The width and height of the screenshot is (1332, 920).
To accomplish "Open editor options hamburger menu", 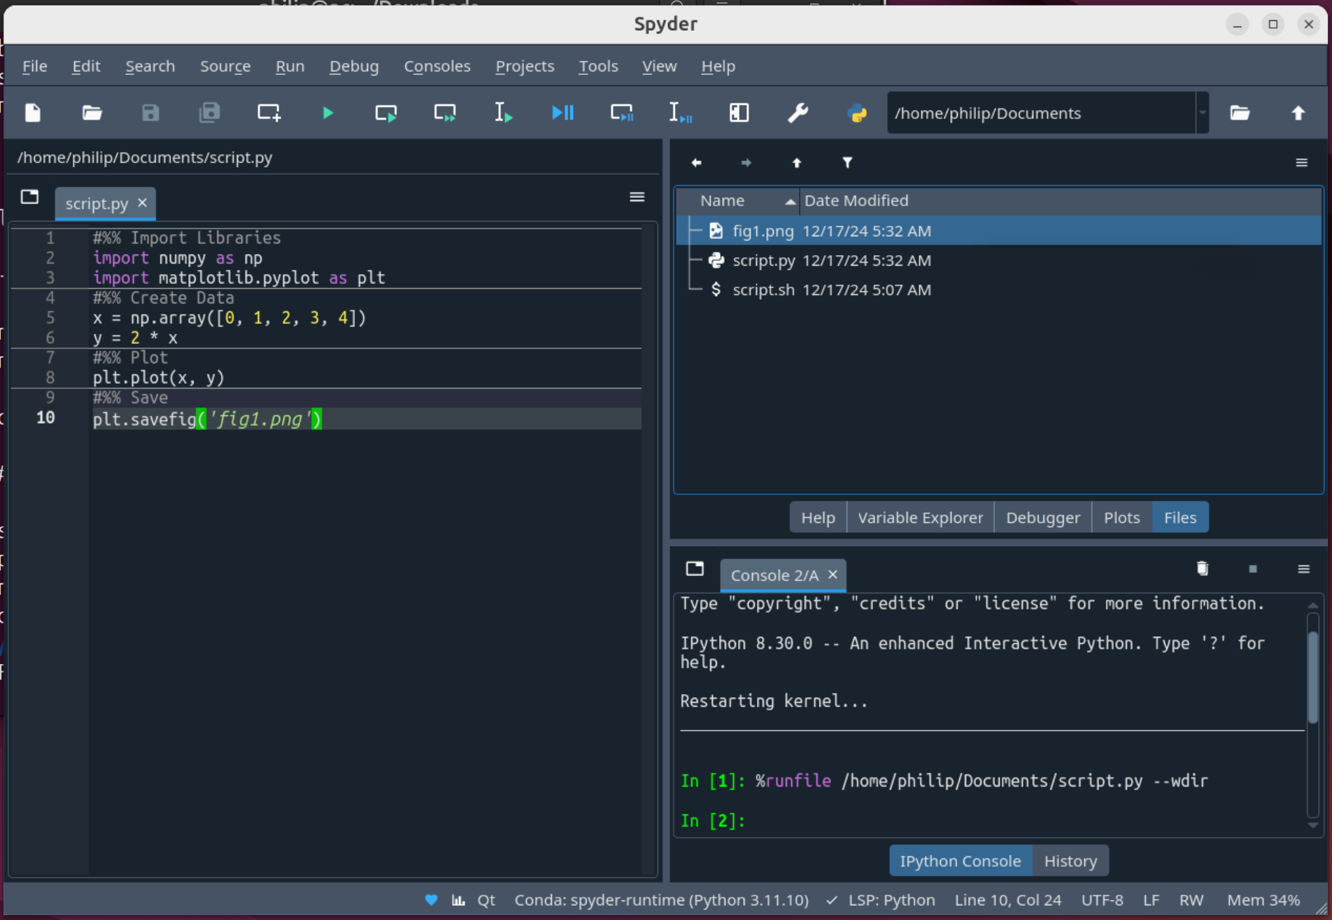I will click(637, 197).
